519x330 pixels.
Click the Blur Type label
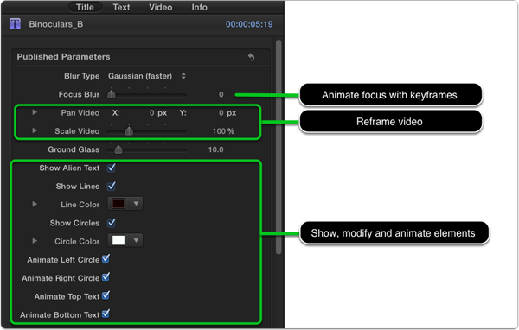[x=82, y=76]
